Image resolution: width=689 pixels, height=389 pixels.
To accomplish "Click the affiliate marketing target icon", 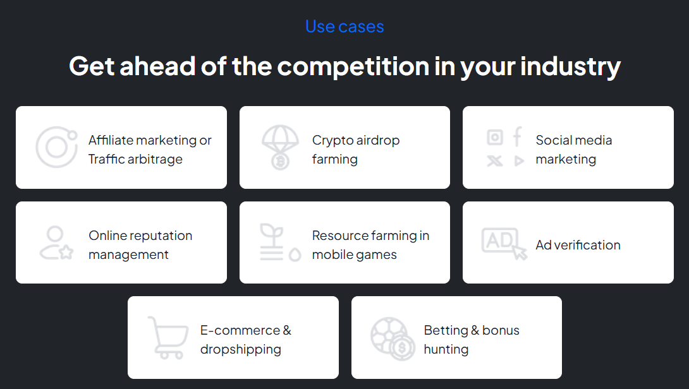I will [57, 147].
